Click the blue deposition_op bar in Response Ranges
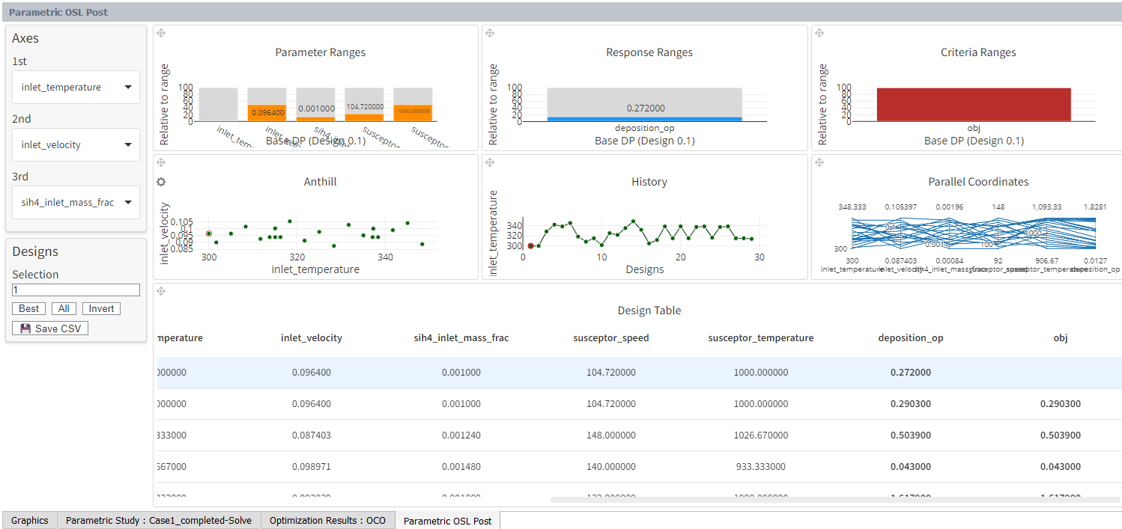The width and height of the screenshot is (1122, 529). (x=644, y=119)
